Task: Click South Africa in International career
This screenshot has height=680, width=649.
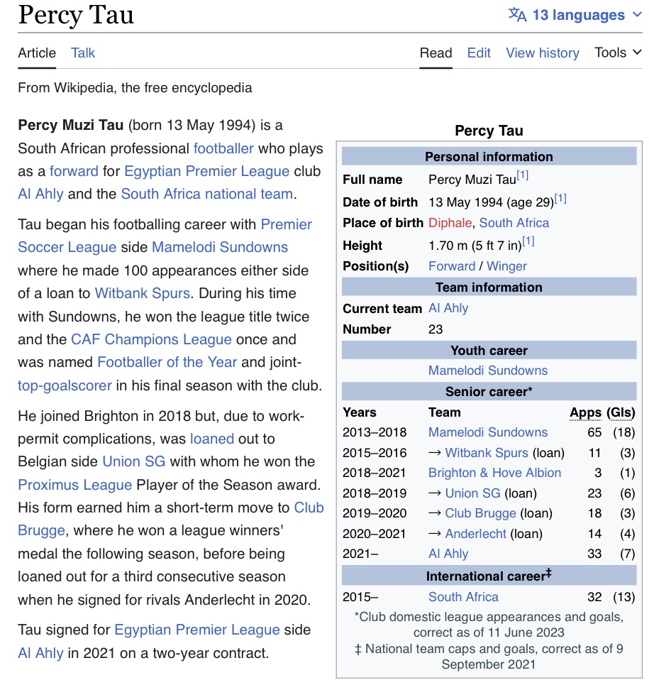Action: coord(463,597)
